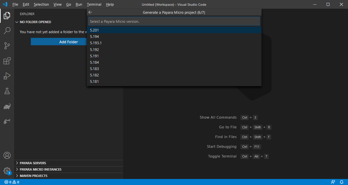This screenshot has height=185, width=348.
Task: Open the Extensions view
Action: pos(7,61)
